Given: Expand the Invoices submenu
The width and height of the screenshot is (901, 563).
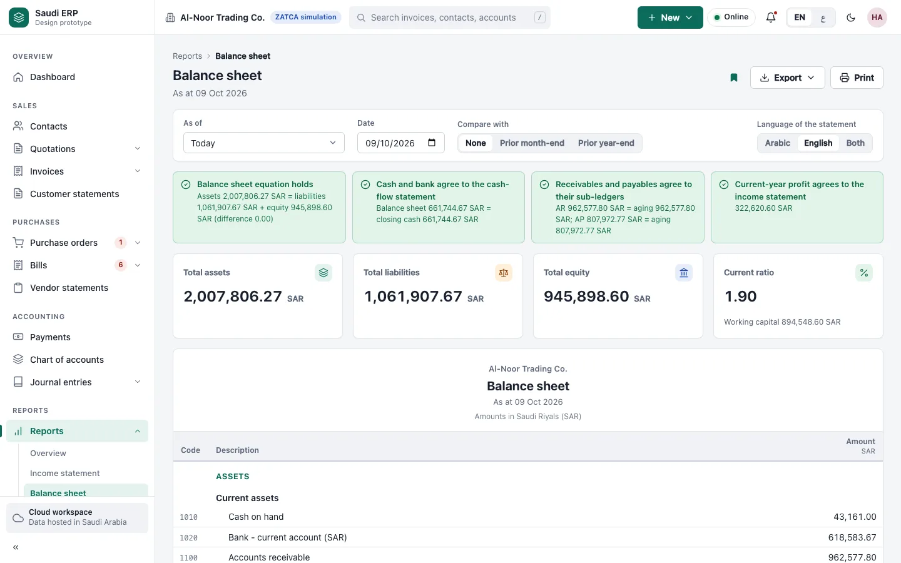Looking at the screenshot, I should (x=138, y=171).
